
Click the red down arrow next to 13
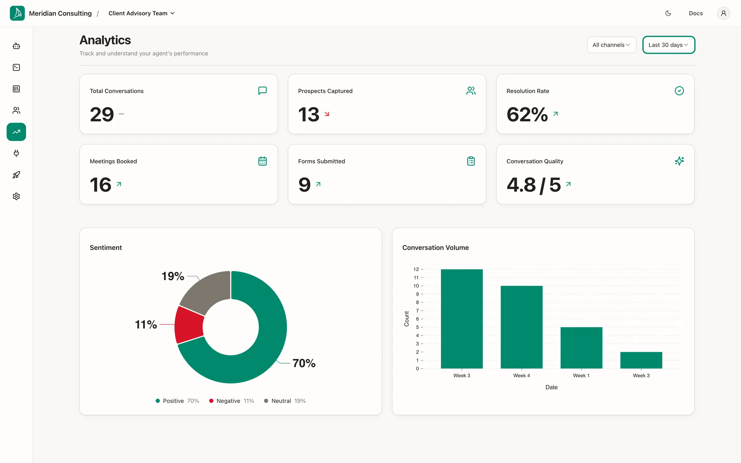point(327,114)
